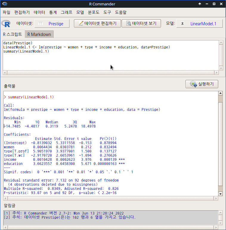Open the 모델 menu

[80, 12]
